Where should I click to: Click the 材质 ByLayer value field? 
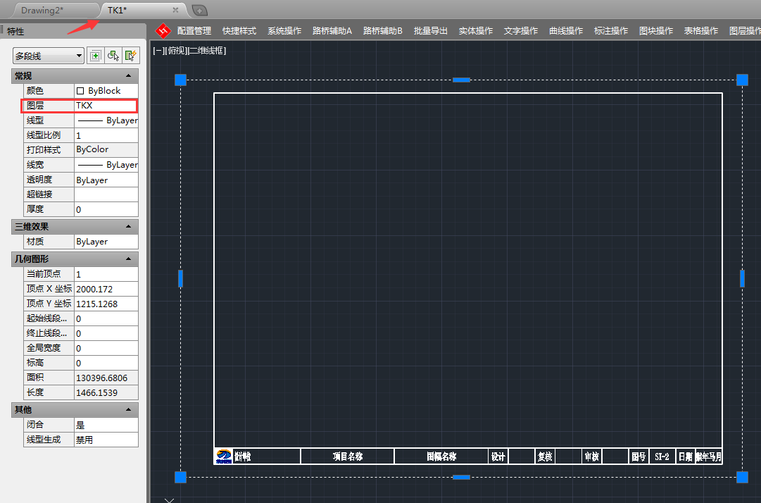106,242
